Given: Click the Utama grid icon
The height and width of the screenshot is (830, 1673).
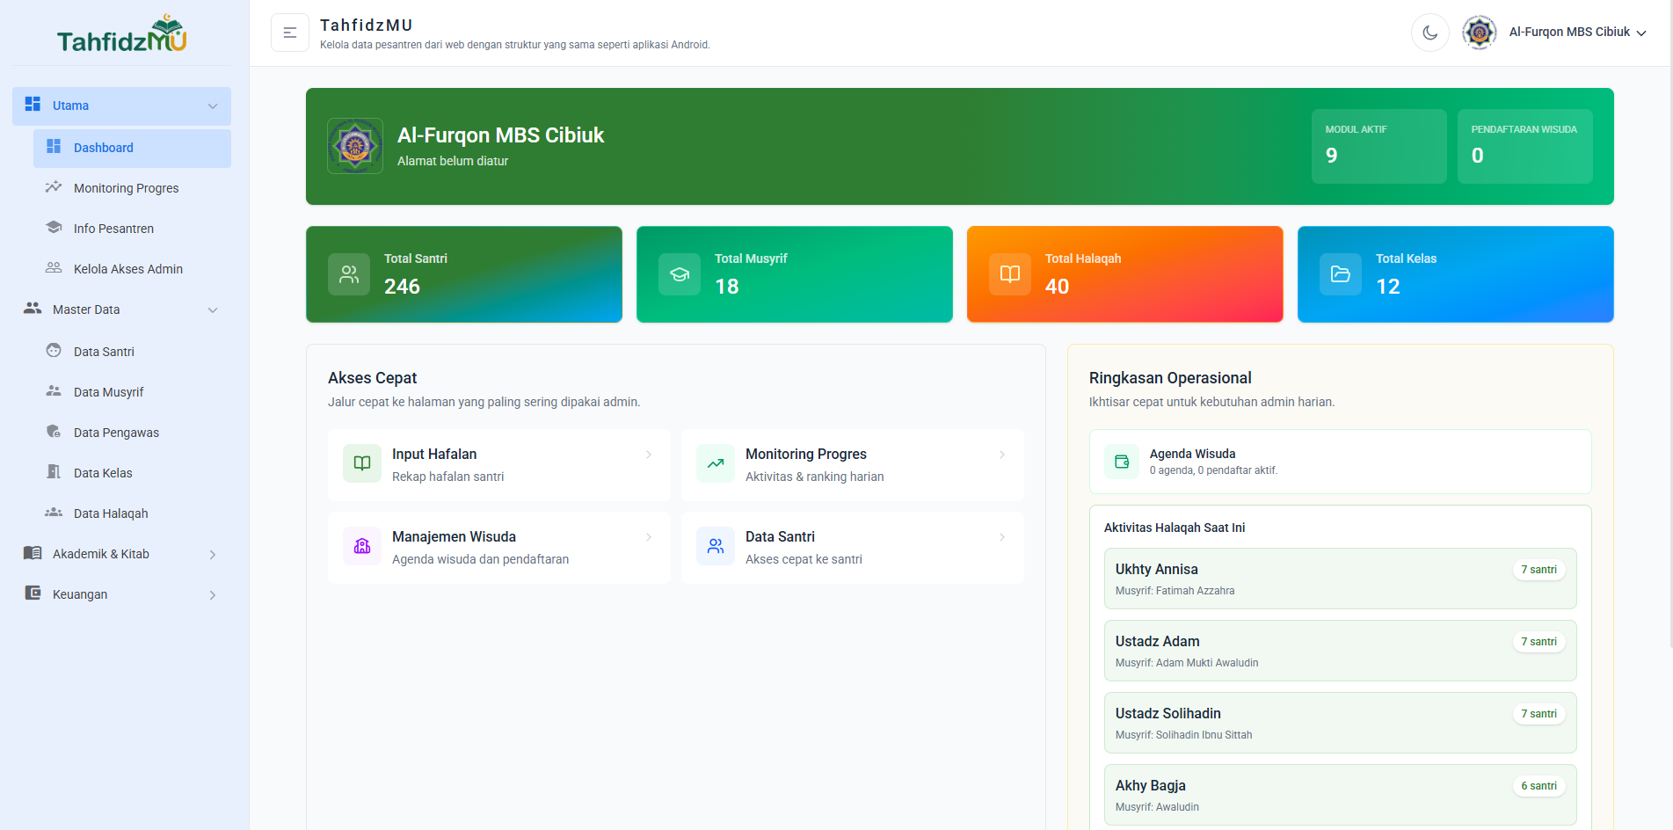Looking at the screenshot, I should (x=33, y=105).
